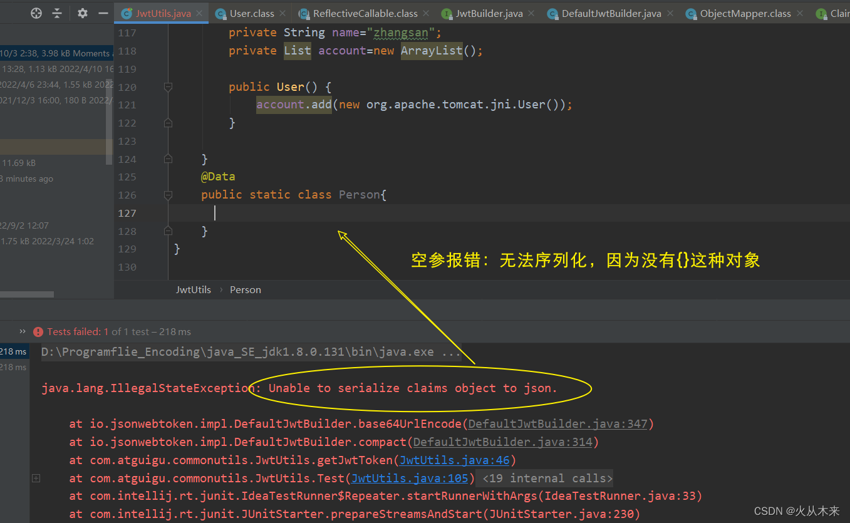Screen dimensions: 850x523
Task: Open DefaultJwtBuilder.java:314 stack trace link
Action: (x=502, y=442)
